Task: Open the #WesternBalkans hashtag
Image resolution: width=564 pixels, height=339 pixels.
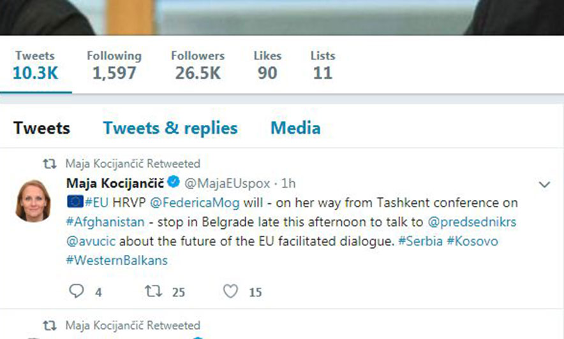Action: coord(116,261)
